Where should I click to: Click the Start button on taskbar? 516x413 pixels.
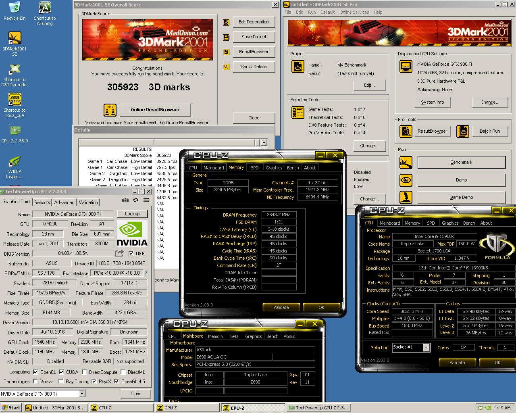[x=11, y=408]
